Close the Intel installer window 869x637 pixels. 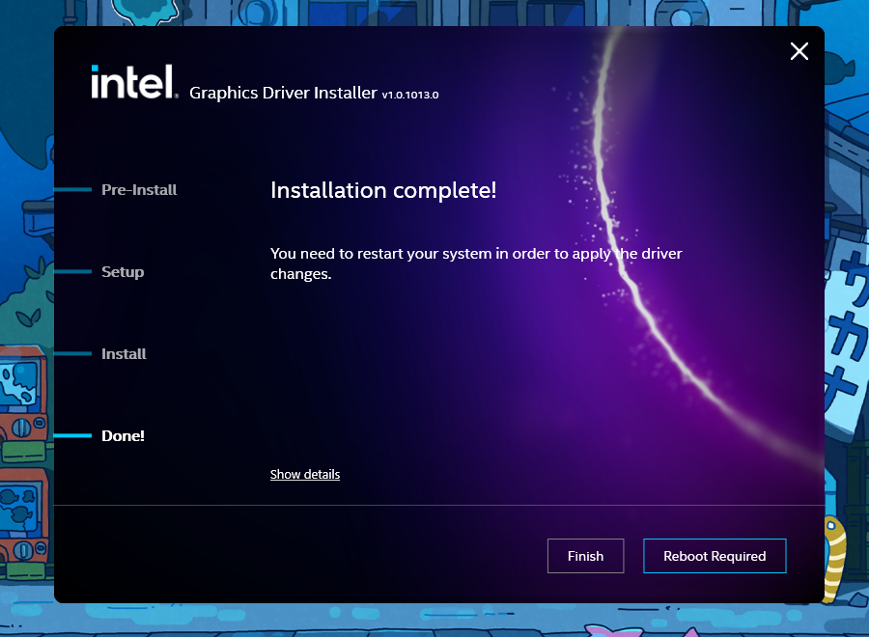click(x=799, y=51)
